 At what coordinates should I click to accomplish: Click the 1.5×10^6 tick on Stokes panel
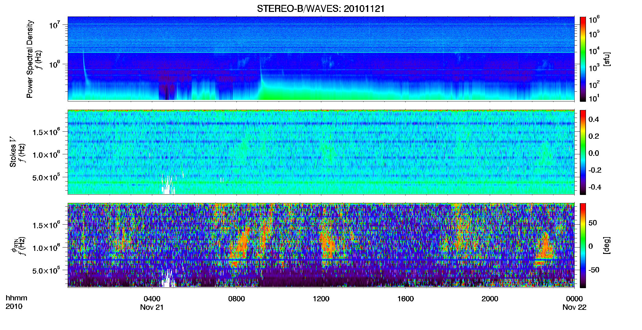[x=46, y=132]
